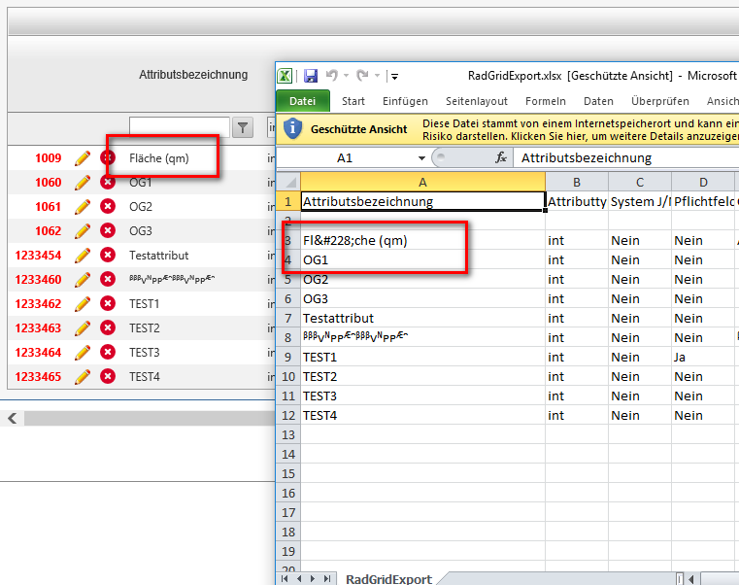739x585 pixels.
Task: Switch to the Start ribbon tab
Action: (353, 101)
